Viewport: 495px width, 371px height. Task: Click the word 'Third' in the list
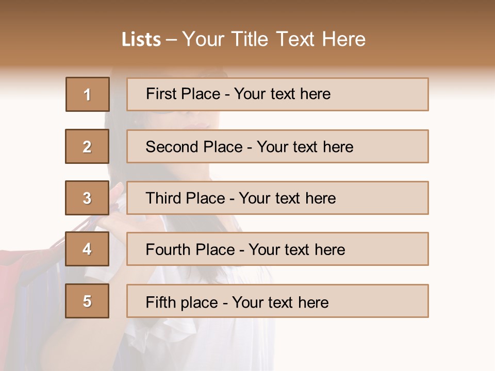163,198
